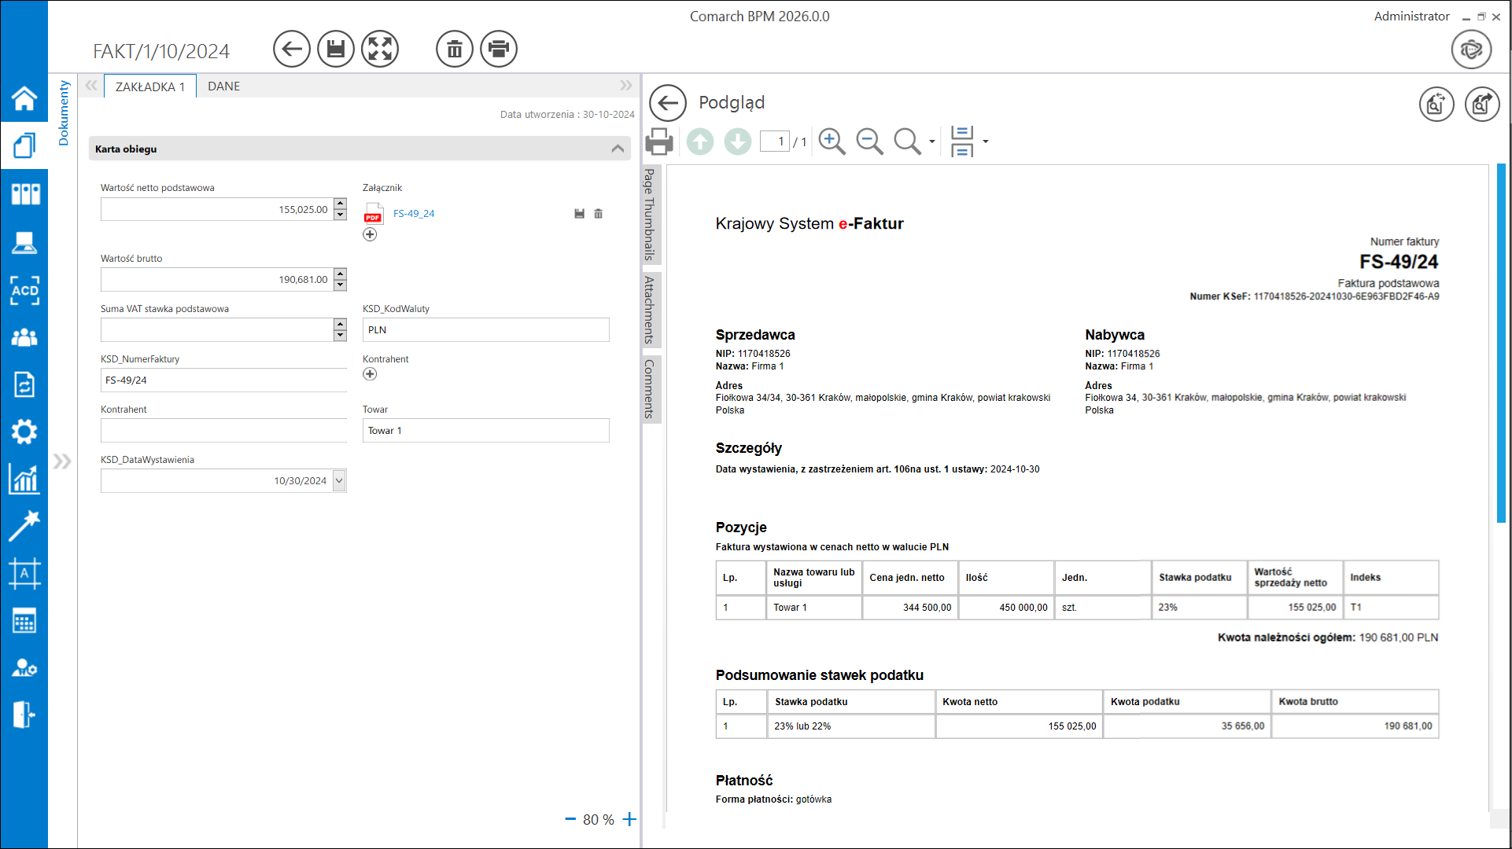
Task: Open the FS-49_24 PDF attachment link
Action: tap(414, 214)
